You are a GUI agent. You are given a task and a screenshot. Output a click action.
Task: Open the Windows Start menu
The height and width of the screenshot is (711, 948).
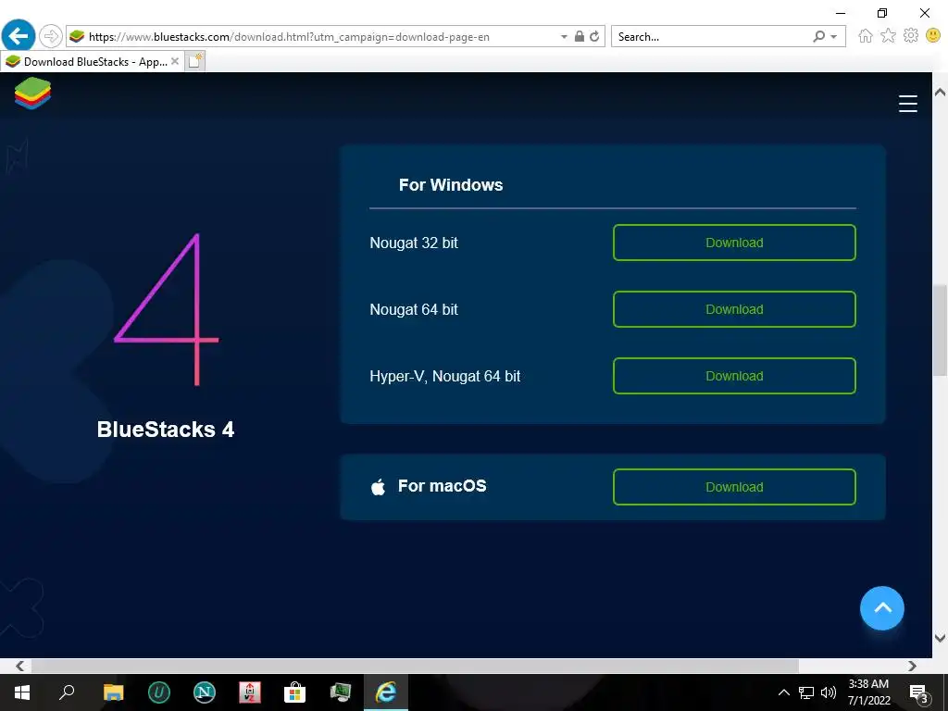(x=22, y=692)
